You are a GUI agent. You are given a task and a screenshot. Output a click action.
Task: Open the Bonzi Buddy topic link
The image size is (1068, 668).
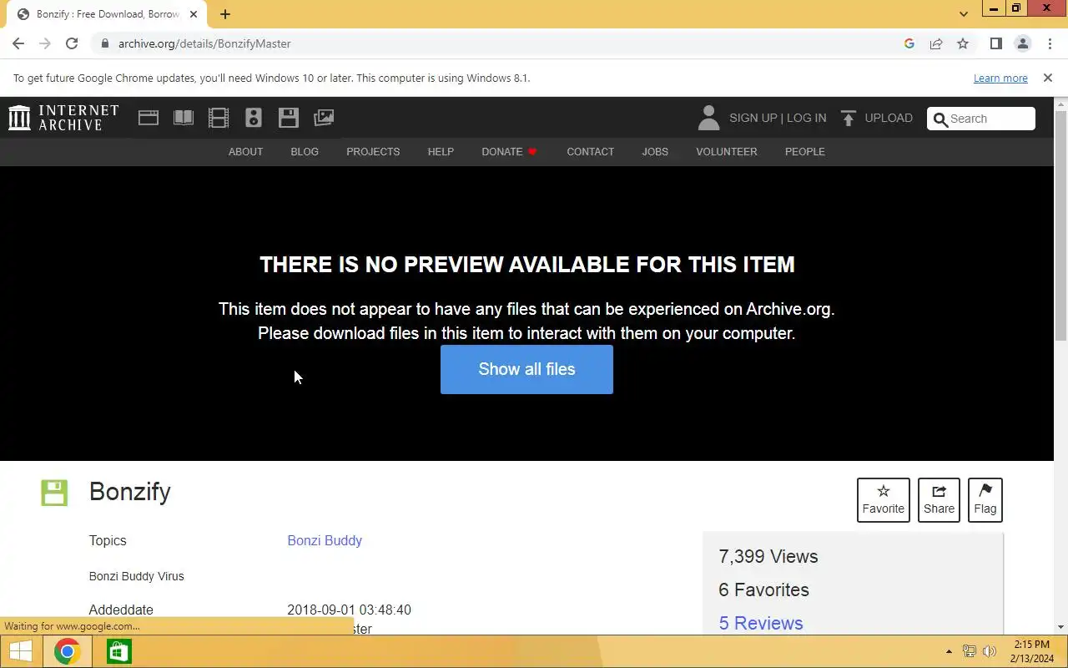pyautogui.click(x=325, y=540)
